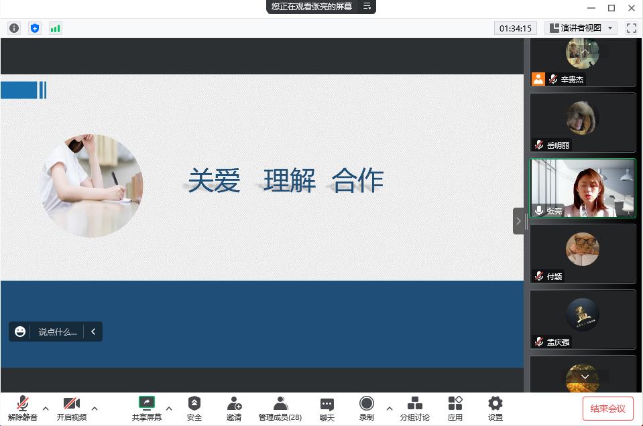The width and height of the screenshot is (643, 426).
Task: Collapse the floating chat bar arrow
Action: click(93, 332)
